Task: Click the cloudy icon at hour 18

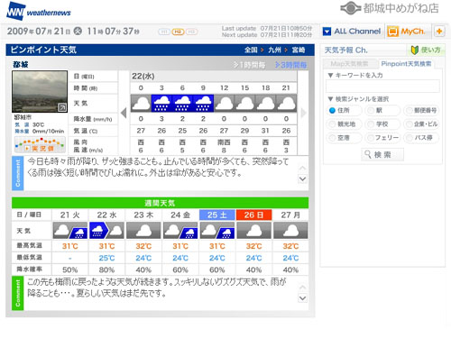Action: (x=265, y=103)
